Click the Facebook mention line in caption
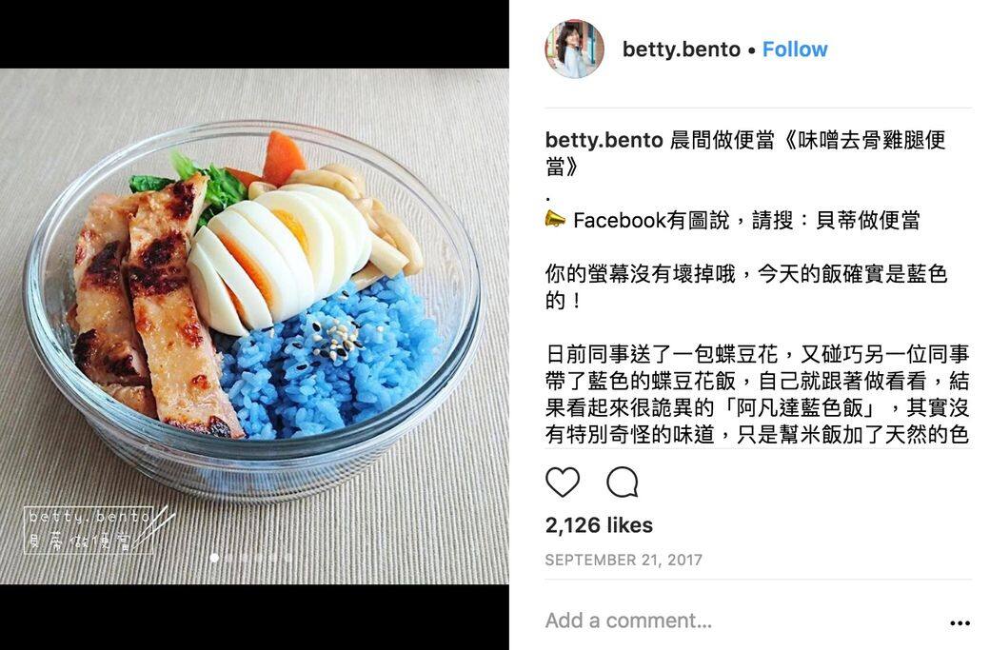The image size is (990, 650). pyautogui.click(x=732, y=220)
